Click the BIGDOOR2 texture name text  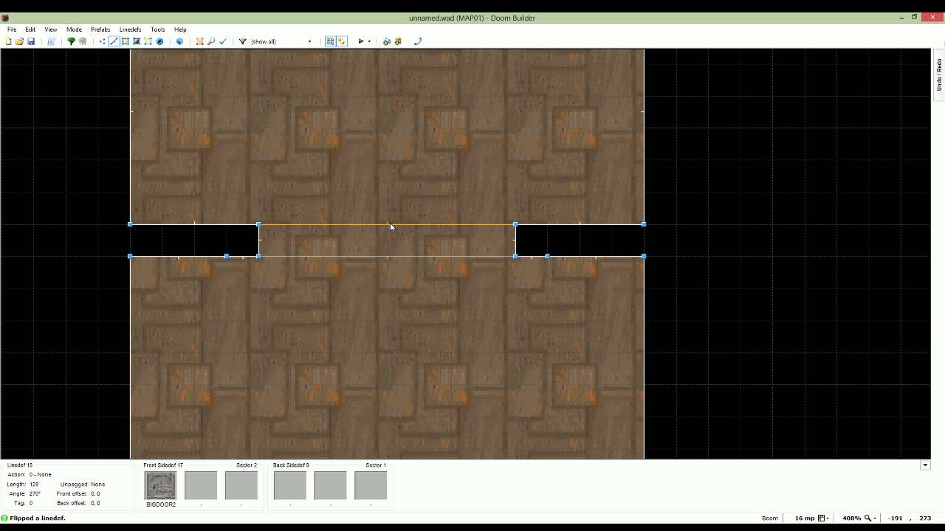[x=161, y=504]
